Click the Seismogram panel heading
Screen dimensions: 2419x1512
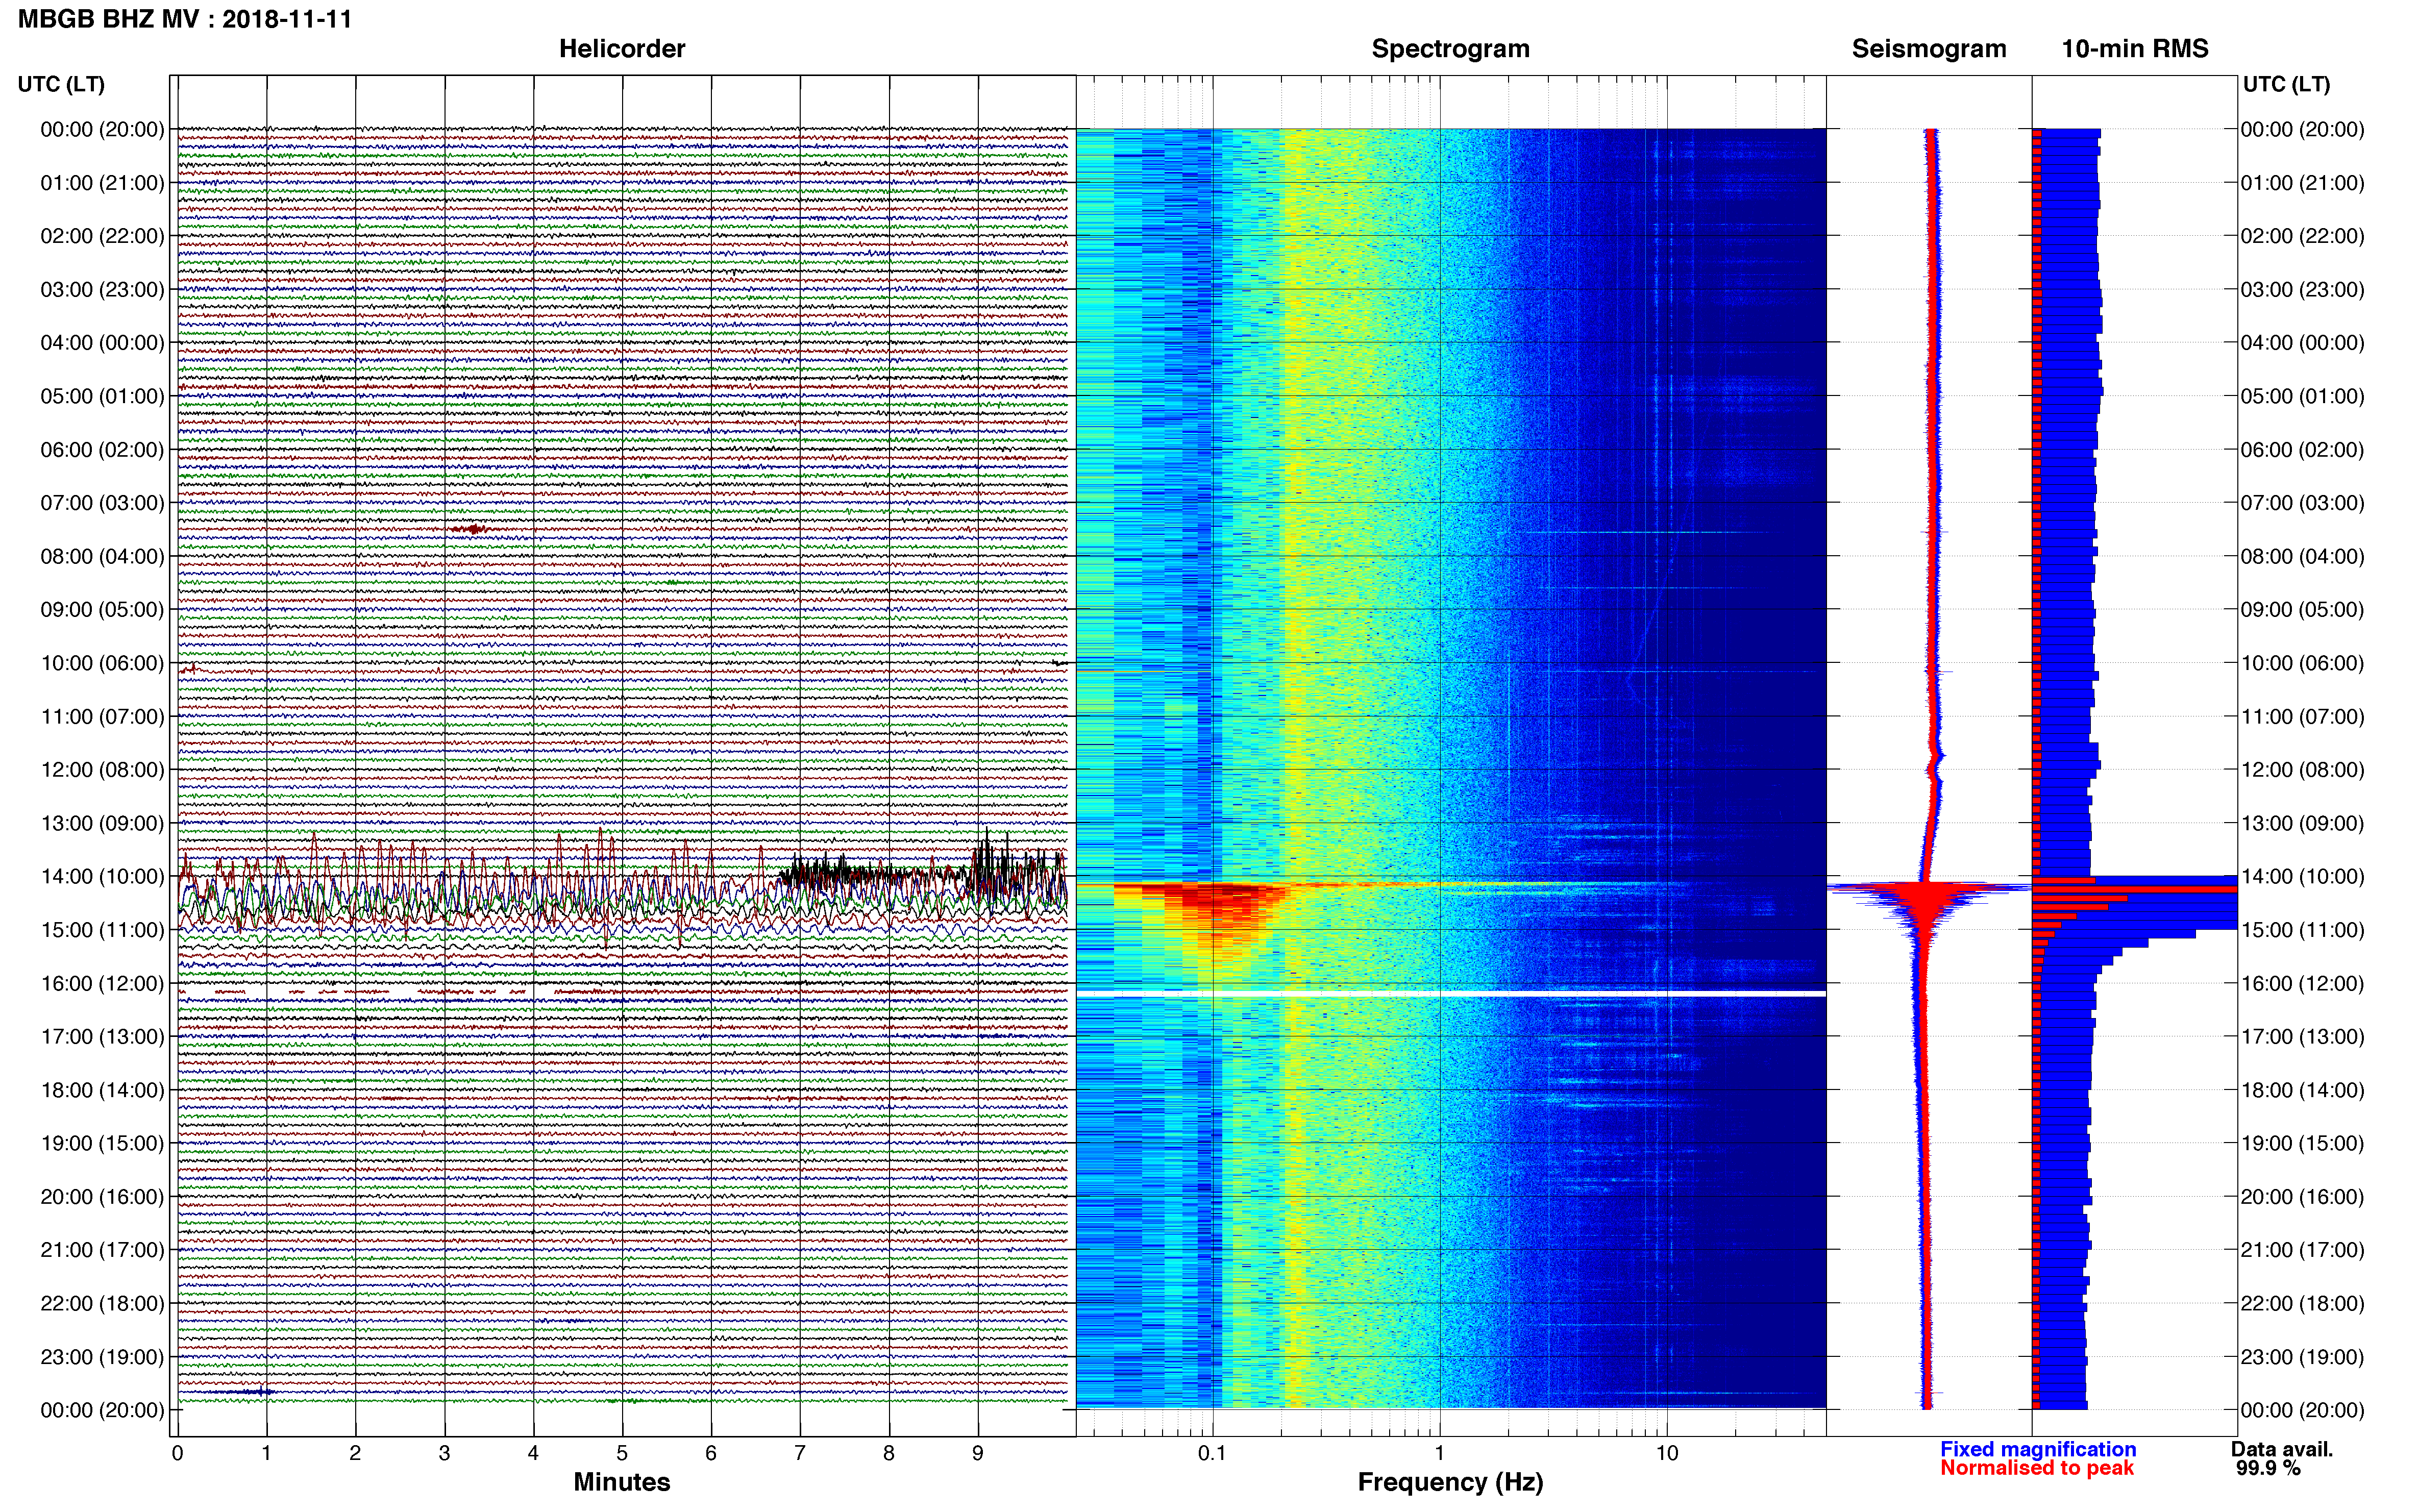click(1929, 49)
